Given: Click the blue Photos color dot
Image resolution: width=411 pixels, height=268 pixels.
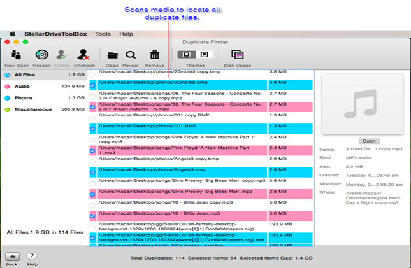Looking at the screenshot, I should [x=8, y=98].
